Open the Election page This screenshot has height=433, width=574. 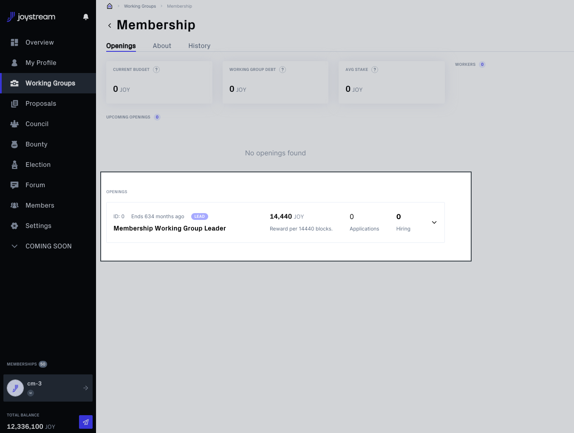point(38,164)
